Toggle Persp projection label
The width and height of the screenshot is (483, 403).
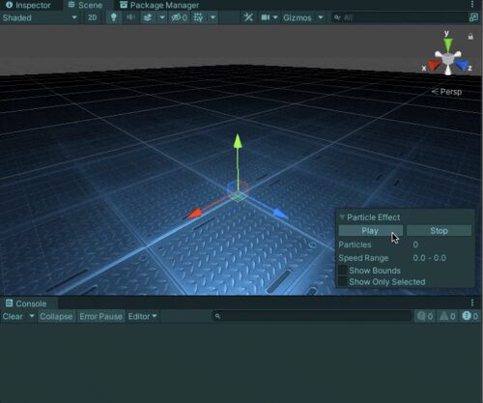point(446,92)
